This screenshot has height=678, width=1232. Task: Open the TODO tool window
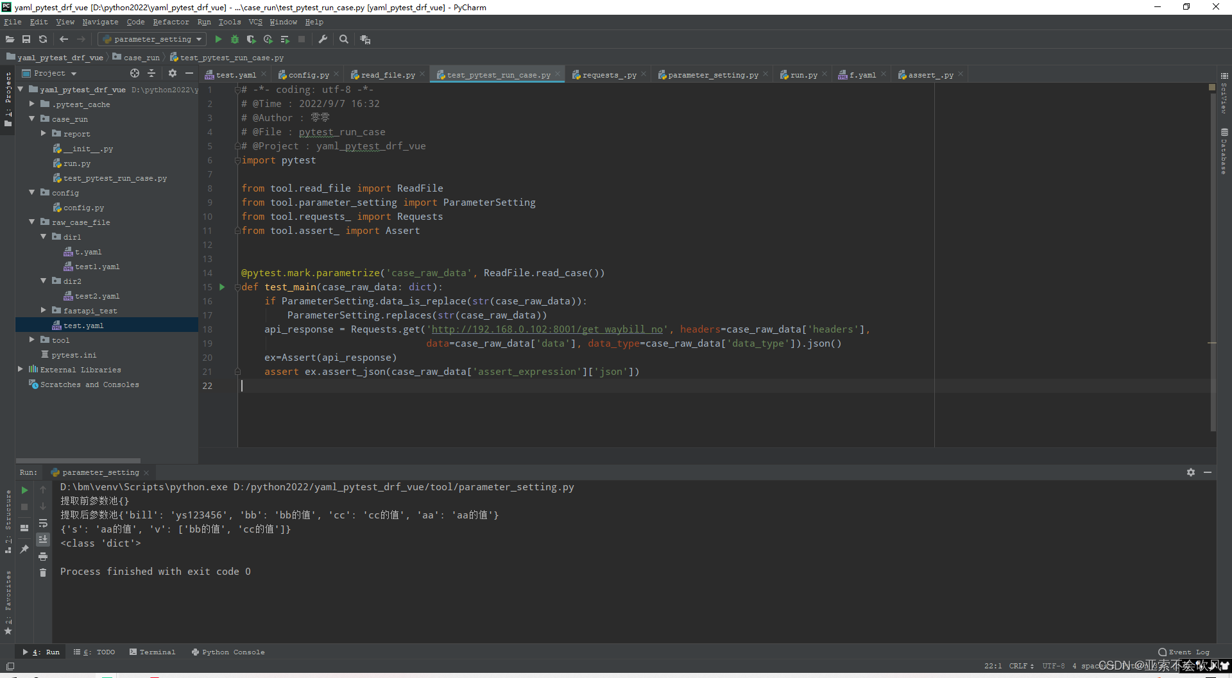94,652
